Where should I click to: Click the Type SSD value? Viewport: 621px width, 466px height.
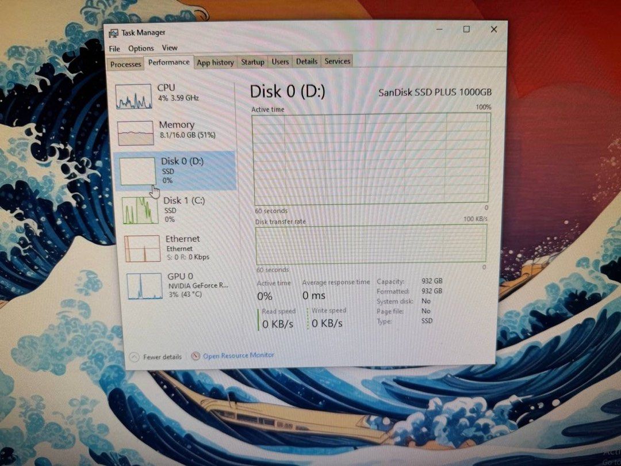pos(427,320)
